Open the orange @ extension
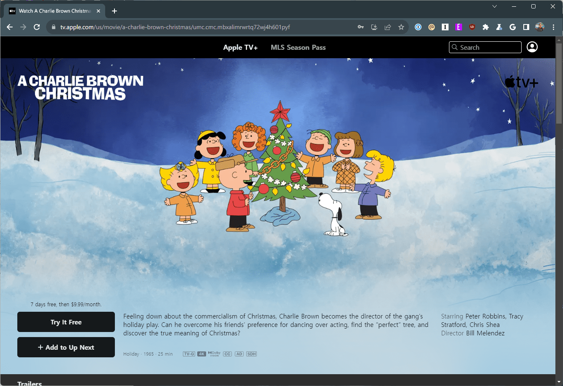Screen dimensions: 563x386 (x=432, y=27)
